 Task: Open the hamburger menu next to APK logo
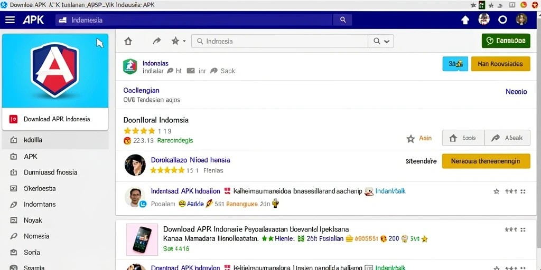[10, 20]
